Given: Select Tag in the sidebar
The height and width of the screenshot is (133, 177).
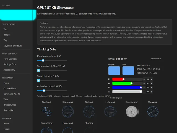Looking at the screenshot, I should (5, 40).
